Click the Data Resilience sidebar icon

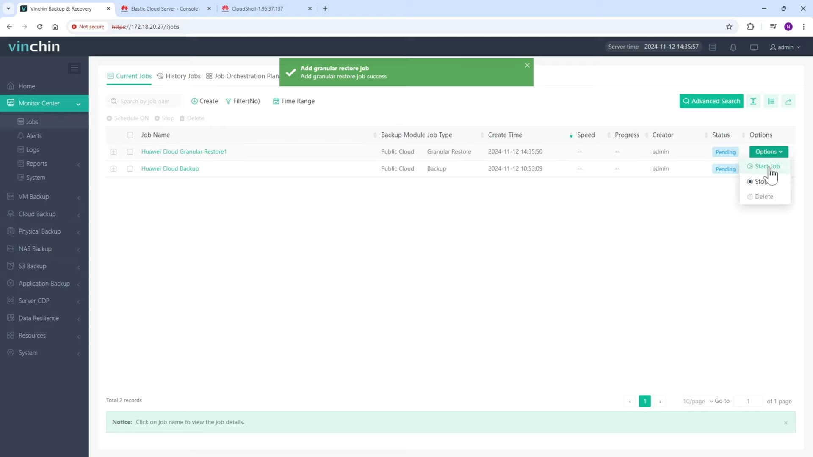(x=11, y=318)
